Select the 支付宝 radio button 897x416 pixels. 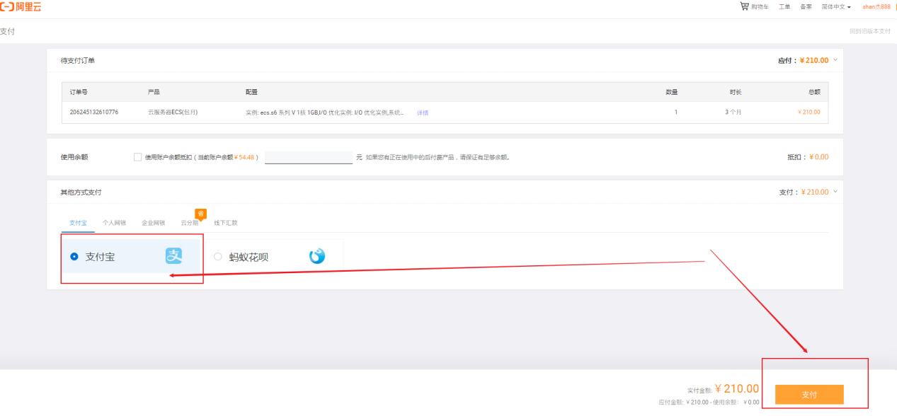pos(74,257)
